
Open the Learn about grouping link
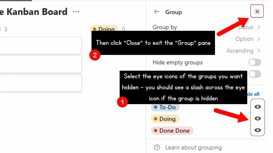(193, 147)
